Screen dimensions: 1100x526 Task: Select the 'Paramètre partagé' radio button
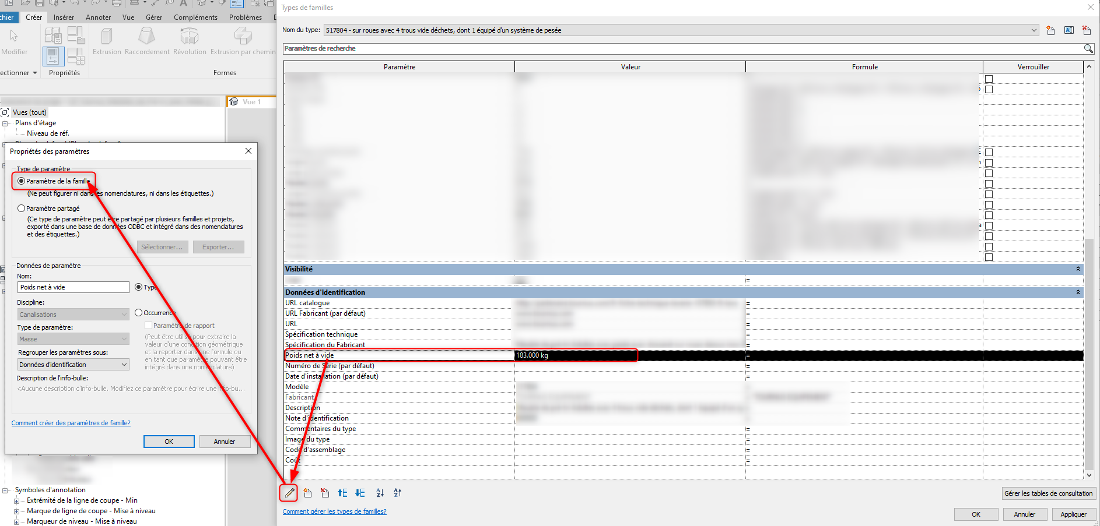pos(22,209)
